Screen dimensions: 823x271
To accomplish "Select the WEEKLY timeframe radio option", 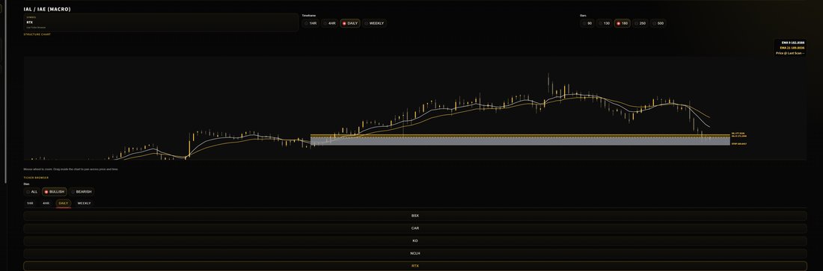I will tap(374, 24).
